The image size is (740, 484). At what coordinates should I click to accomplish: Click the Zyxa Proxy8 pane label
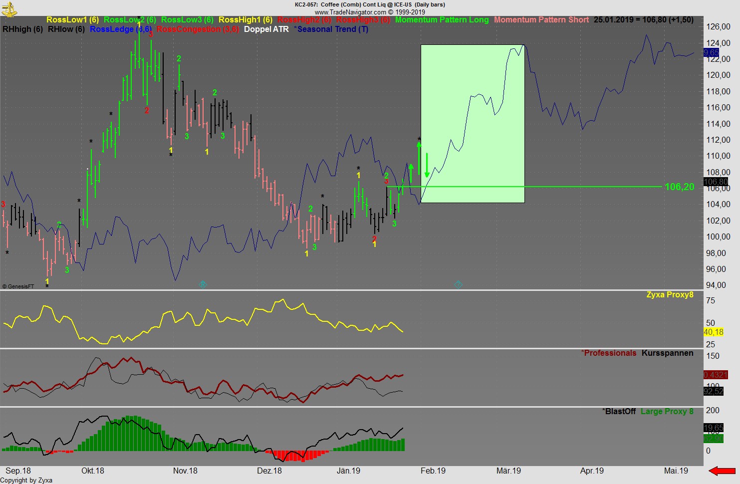click(670, 295)
